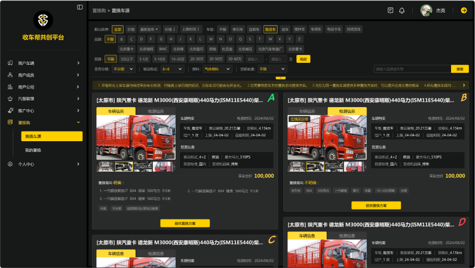Click 提供置换方案 on card A

tap(185, 224)
